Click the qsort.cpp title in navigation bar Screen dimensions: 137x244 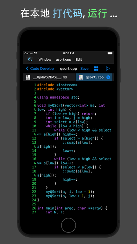pyautogui.click(x=68, y=69)
